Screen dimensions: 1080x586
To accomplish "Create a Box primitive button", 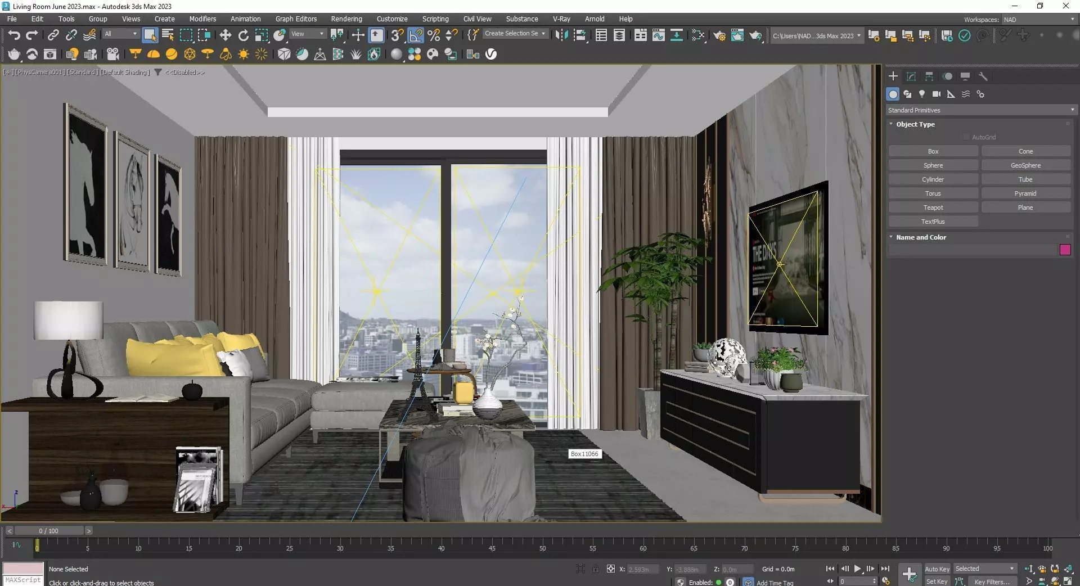I will (933, 151).
